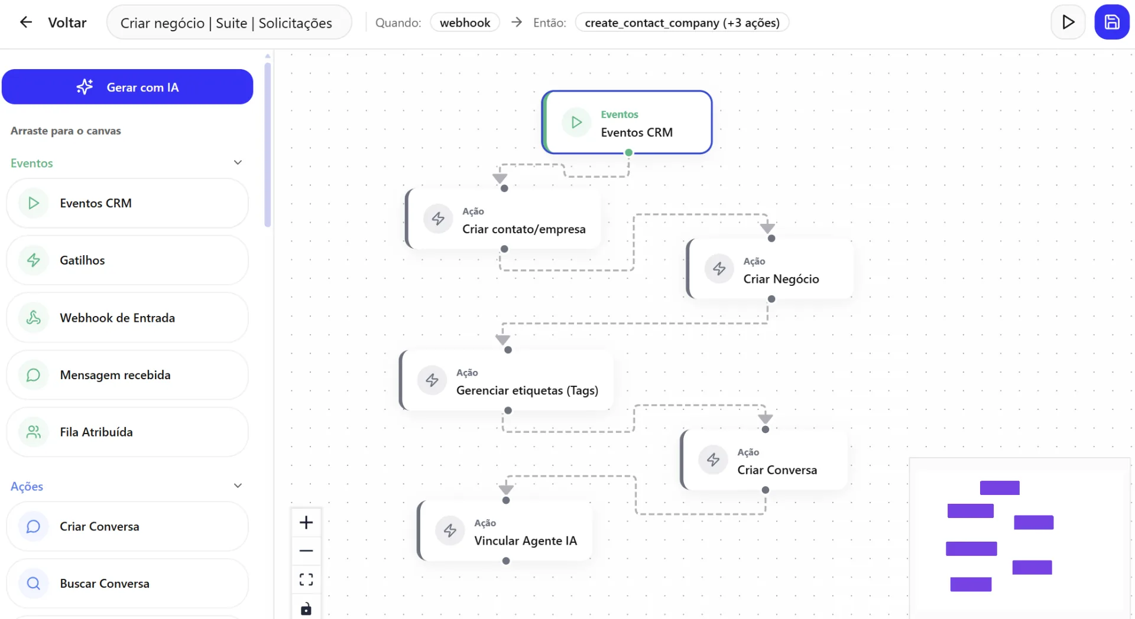Select the Gerenciar etiquetas (Tags) node title
This screenshot has height=619, width=1135.
(x=527, y=390)
